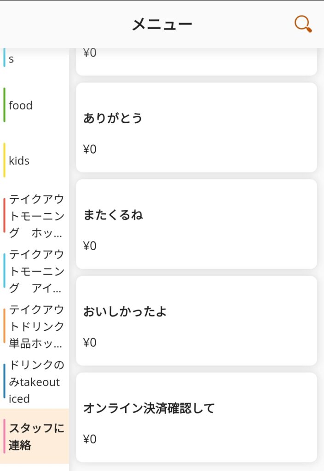Click the メニュー header title
The image size is (324, 471).
point(162,24)
